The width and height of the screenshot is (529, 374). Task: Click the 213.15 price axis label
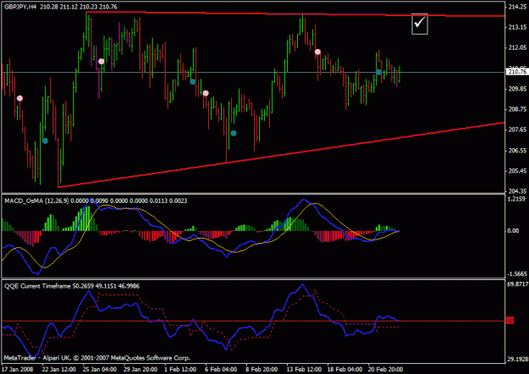(x=517, y=27)
